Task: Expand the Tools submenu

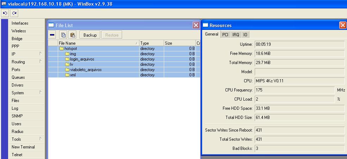Action: pyautogui.click(x=27, y=139)
